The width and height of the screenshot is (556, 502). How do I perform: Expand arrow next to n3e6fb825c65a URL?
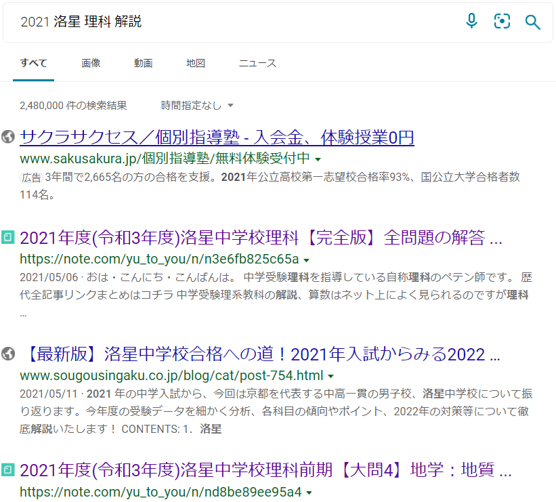[307, 260]
